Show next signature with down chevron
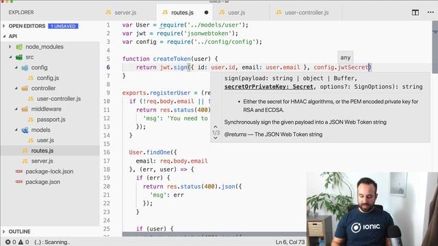 pyautogui.click(x=216, y=138)
